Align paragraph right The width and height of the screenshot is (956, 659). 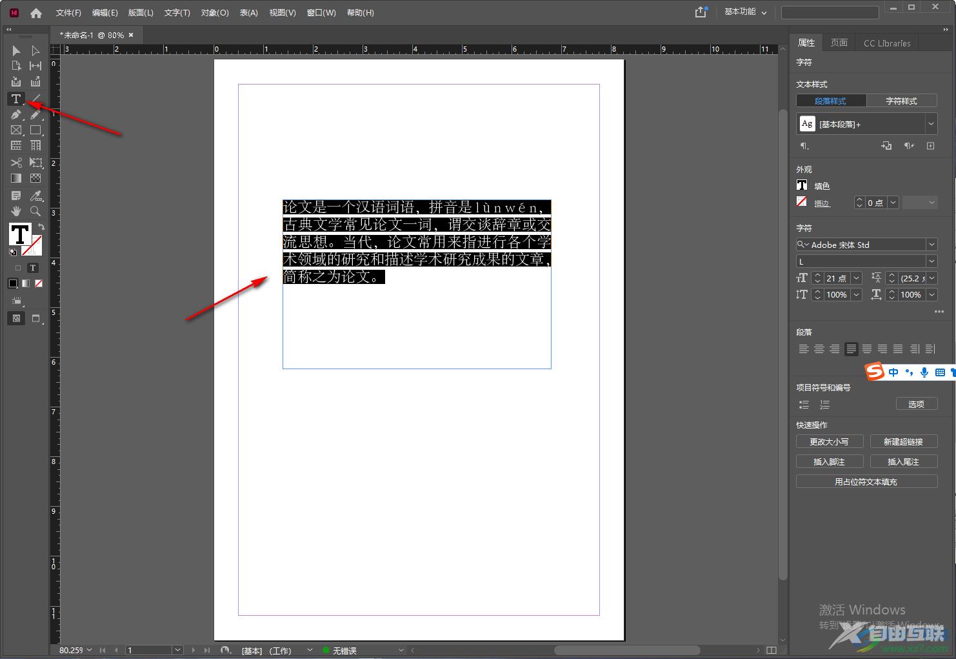click(x=835, y=349)
